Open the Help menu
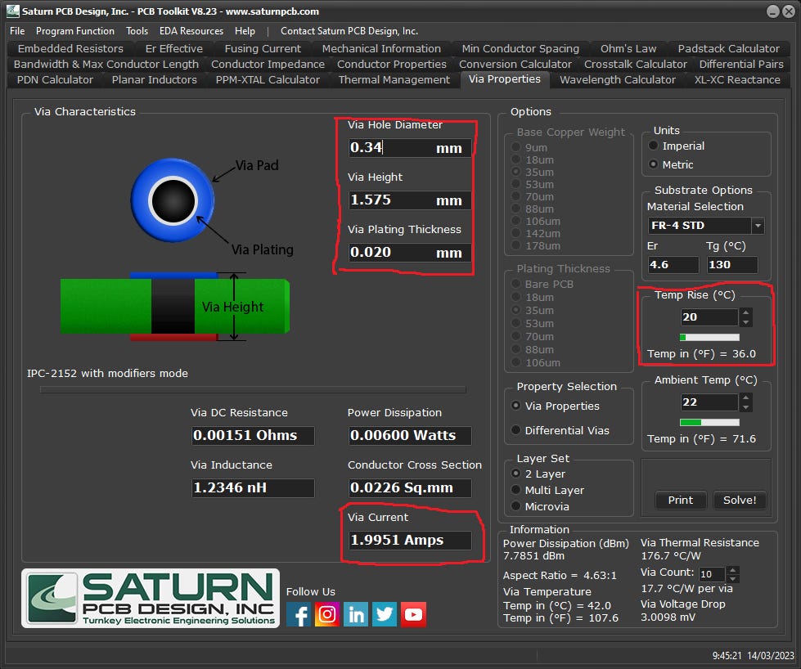This screenshot has height=669, width=801. (x=245, y=30)
